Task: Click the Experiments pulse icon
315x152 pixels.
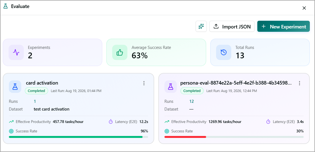Action: point(16,52)
